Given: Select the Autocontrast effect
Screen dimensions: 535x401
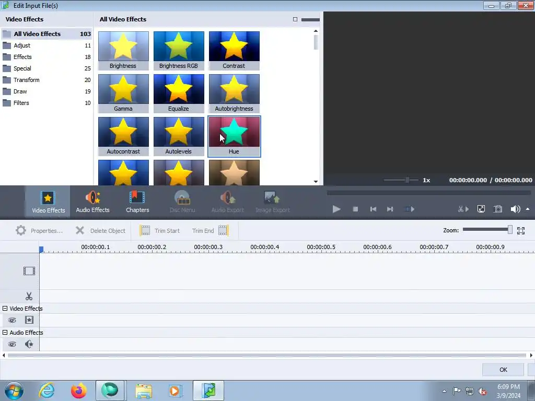Looking at the screenshot, I should 123,136.
